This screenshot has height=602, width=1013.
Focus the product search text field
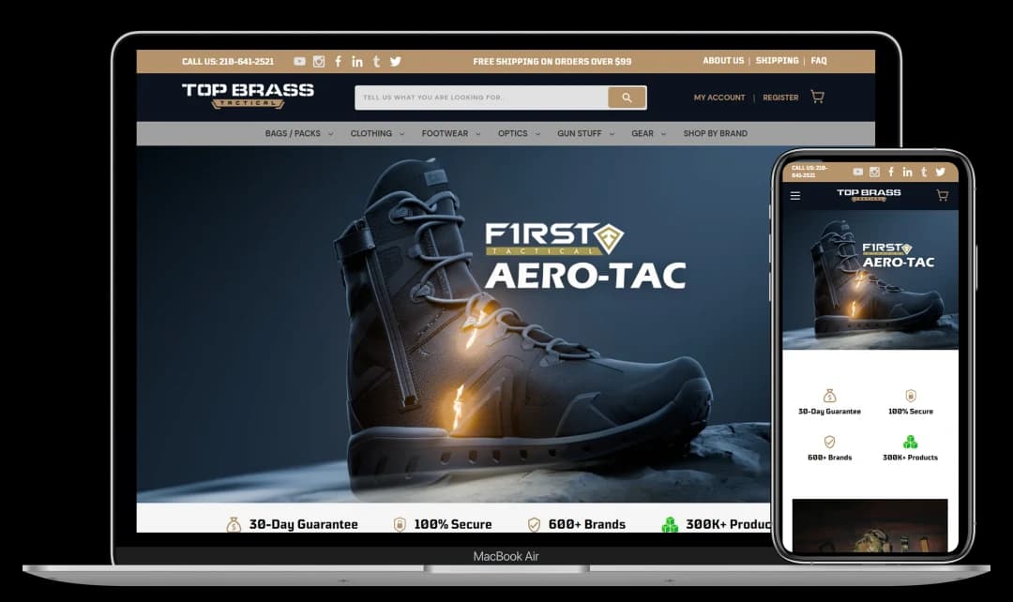point(480,98)
